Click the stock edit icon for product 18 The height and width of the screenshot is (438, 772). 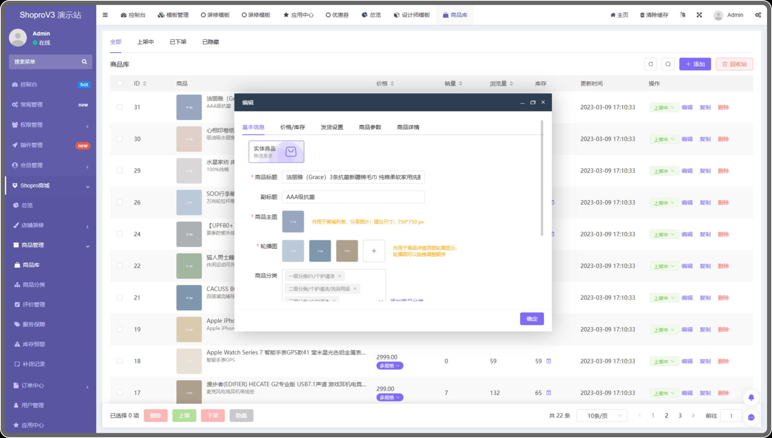[x=549, y=361]
